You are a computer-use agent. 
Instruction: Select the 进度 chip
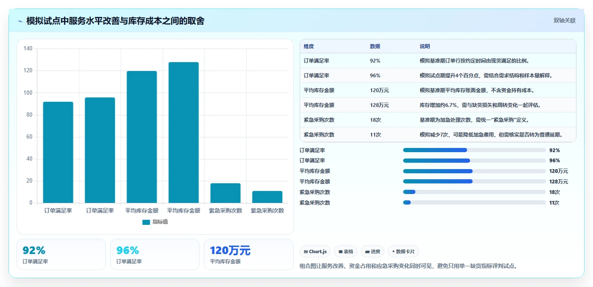click(x=373, y=251)
